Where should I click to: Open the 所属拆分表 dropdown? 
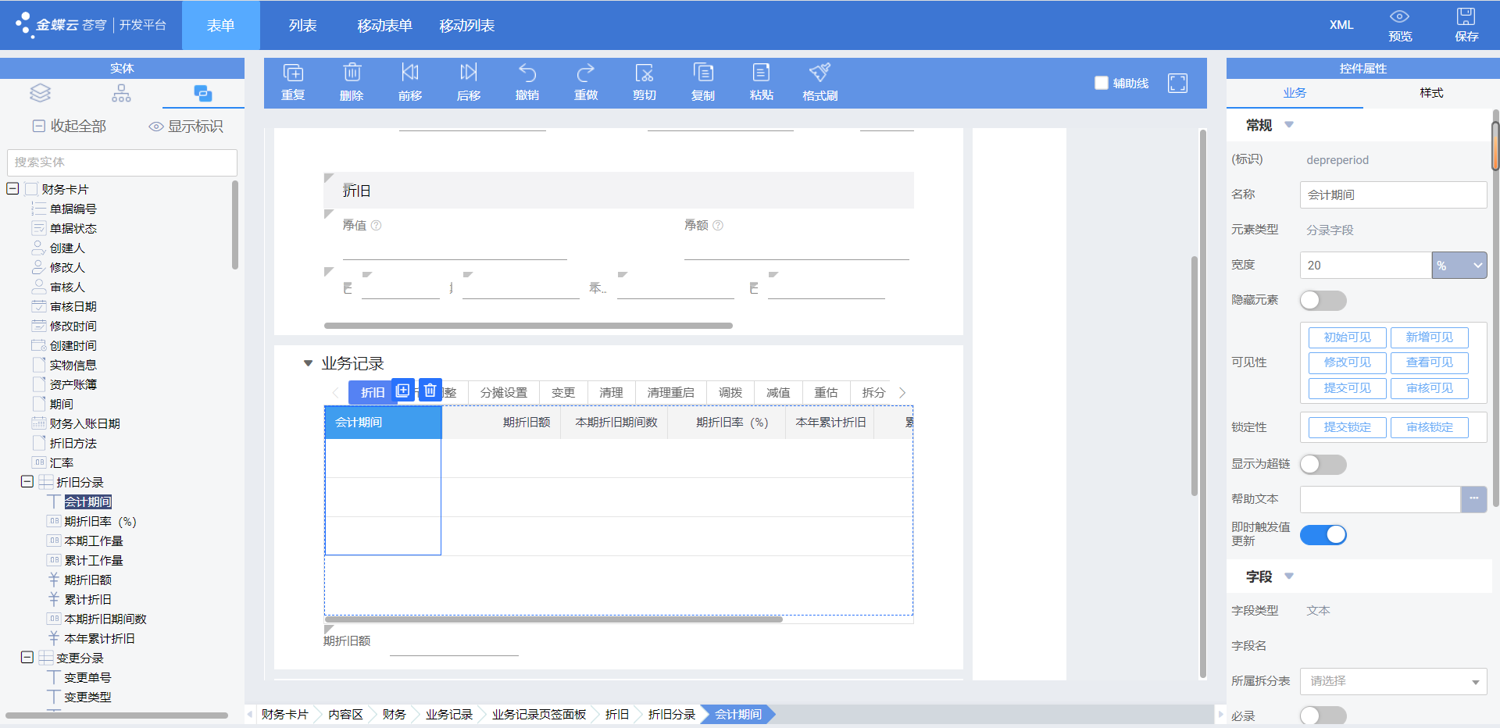click(1393, 681)
